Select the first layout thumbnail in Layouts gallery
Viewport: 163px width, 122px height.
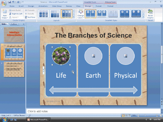click(x=44, y=14)
